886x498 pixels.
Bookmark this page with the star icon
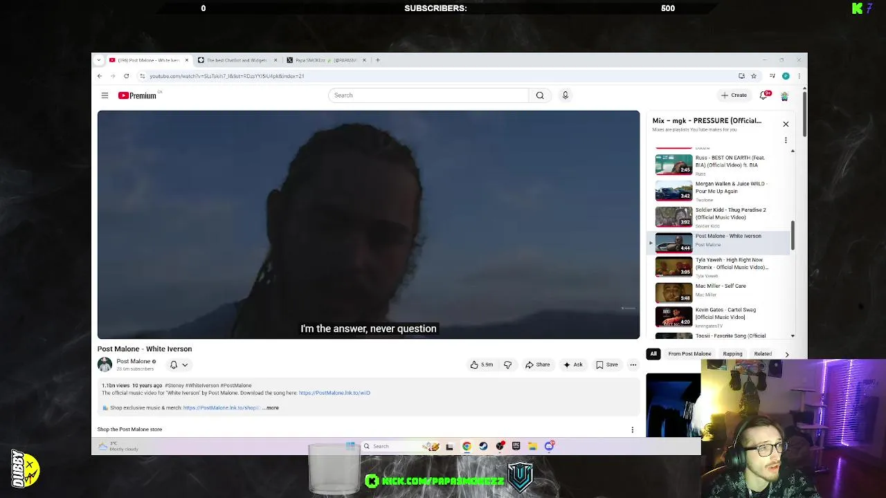tap(754, 76)
